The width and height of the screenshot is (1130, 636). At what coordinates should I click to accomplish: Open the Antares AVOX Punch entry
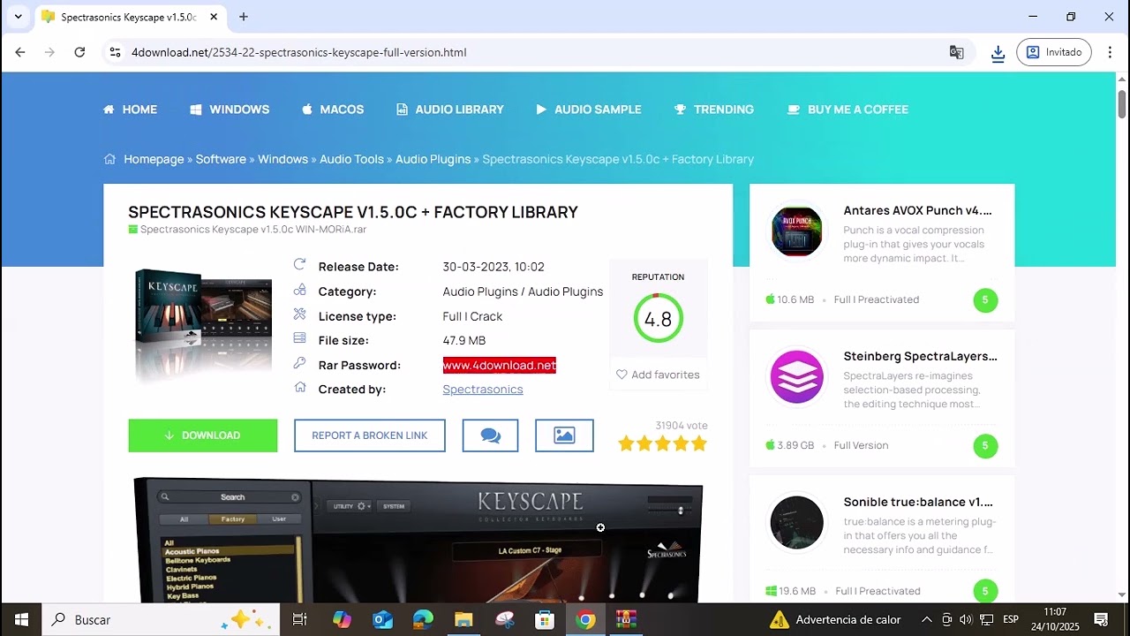pyautogui.click(x=917, y=210)
